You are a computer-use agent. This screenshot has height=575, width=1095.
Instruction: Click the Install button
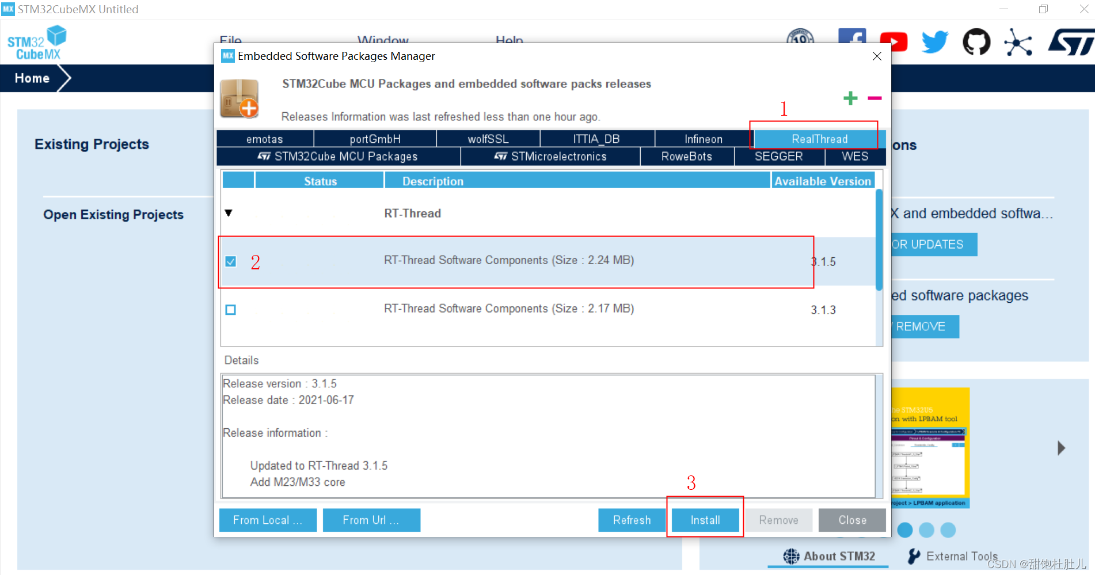pyautogui.click(x=705, y=520)
